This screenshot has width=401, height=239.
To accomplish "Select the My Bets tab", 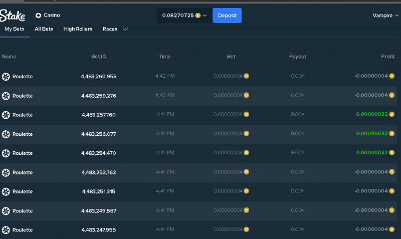I will pos(15,29).
